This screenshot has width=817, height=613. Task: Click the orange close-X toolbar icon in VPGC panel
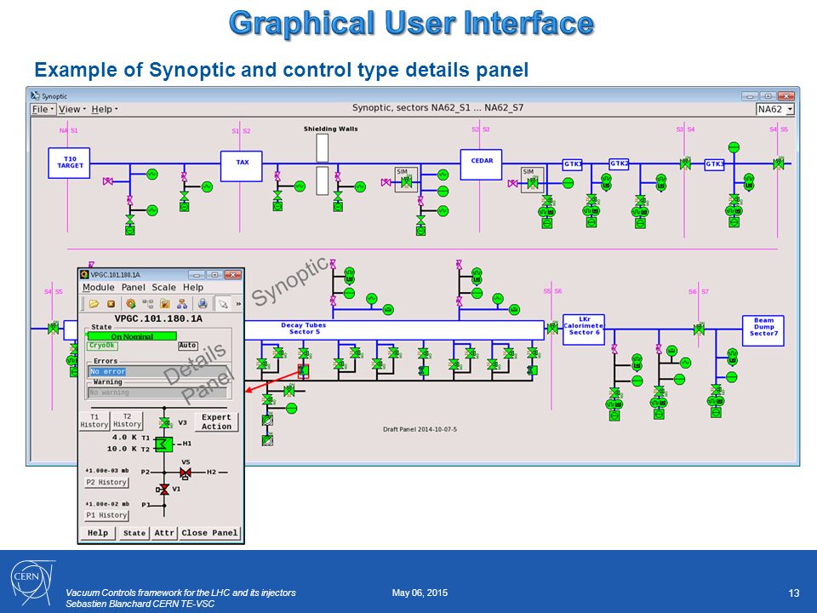click(111, 303)
